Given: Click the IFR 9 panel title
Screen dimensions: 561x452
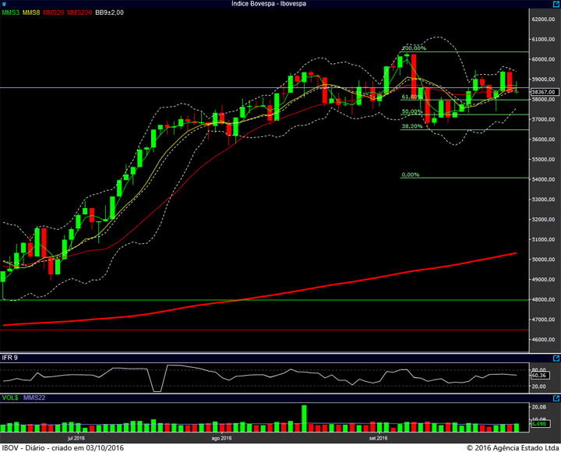Looking at the screenshot, I should 9,358.
